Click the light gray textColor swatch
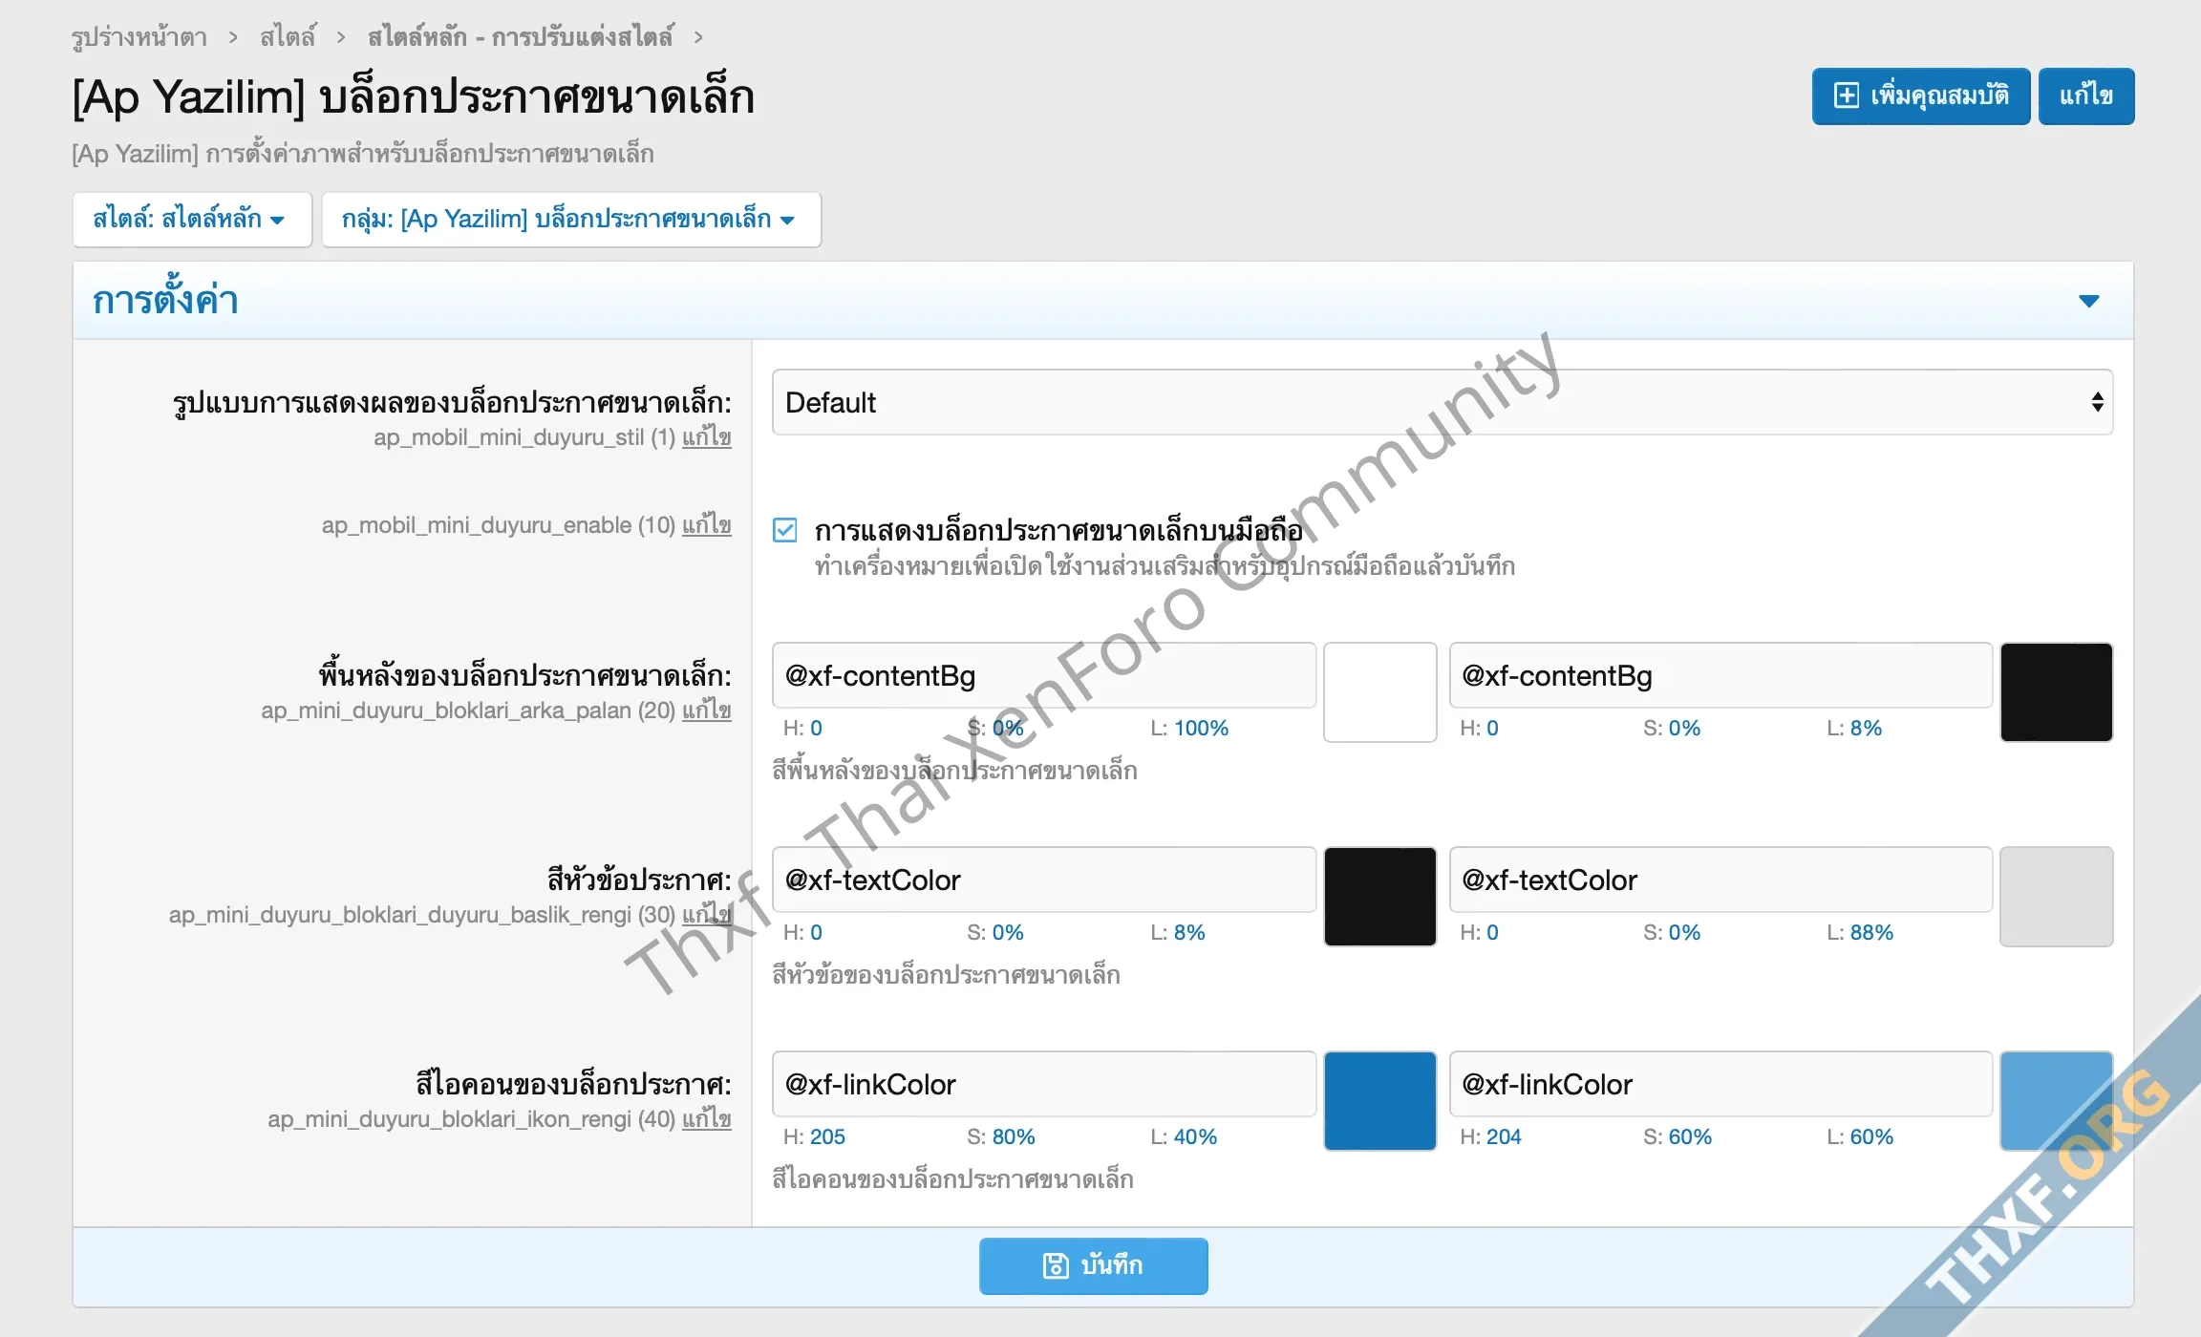The image size is (2201, 1337). [2056, 896]
